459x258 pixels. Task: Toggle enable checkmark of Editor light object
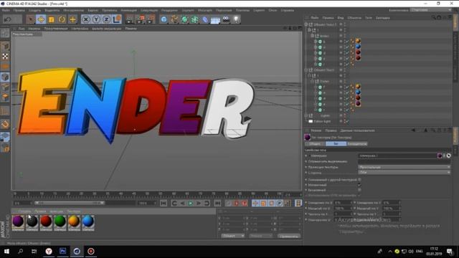click(x=347, y=121)
